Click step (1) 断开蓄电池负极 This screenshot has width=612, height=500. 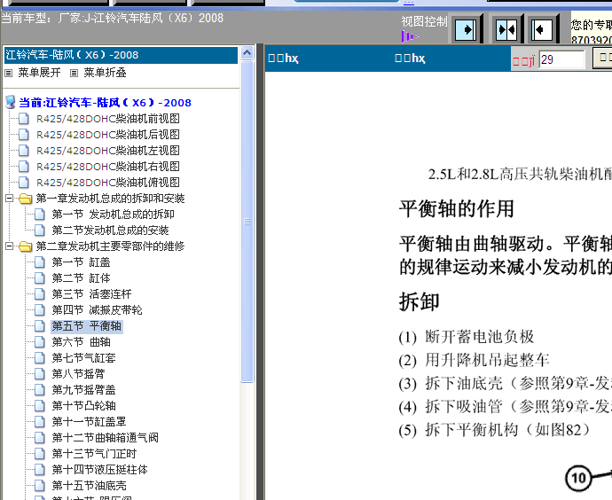[467, 337]
